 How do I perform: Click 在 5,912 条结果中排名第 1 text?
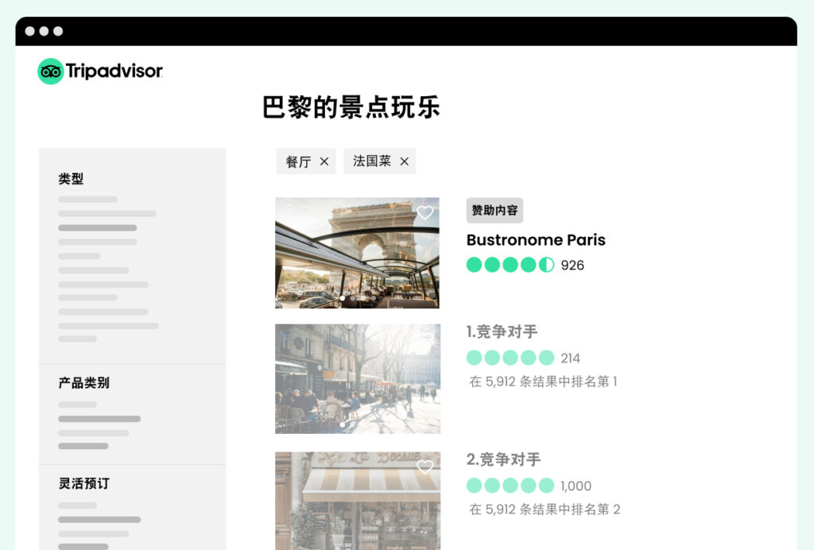[x=543, y=382]
